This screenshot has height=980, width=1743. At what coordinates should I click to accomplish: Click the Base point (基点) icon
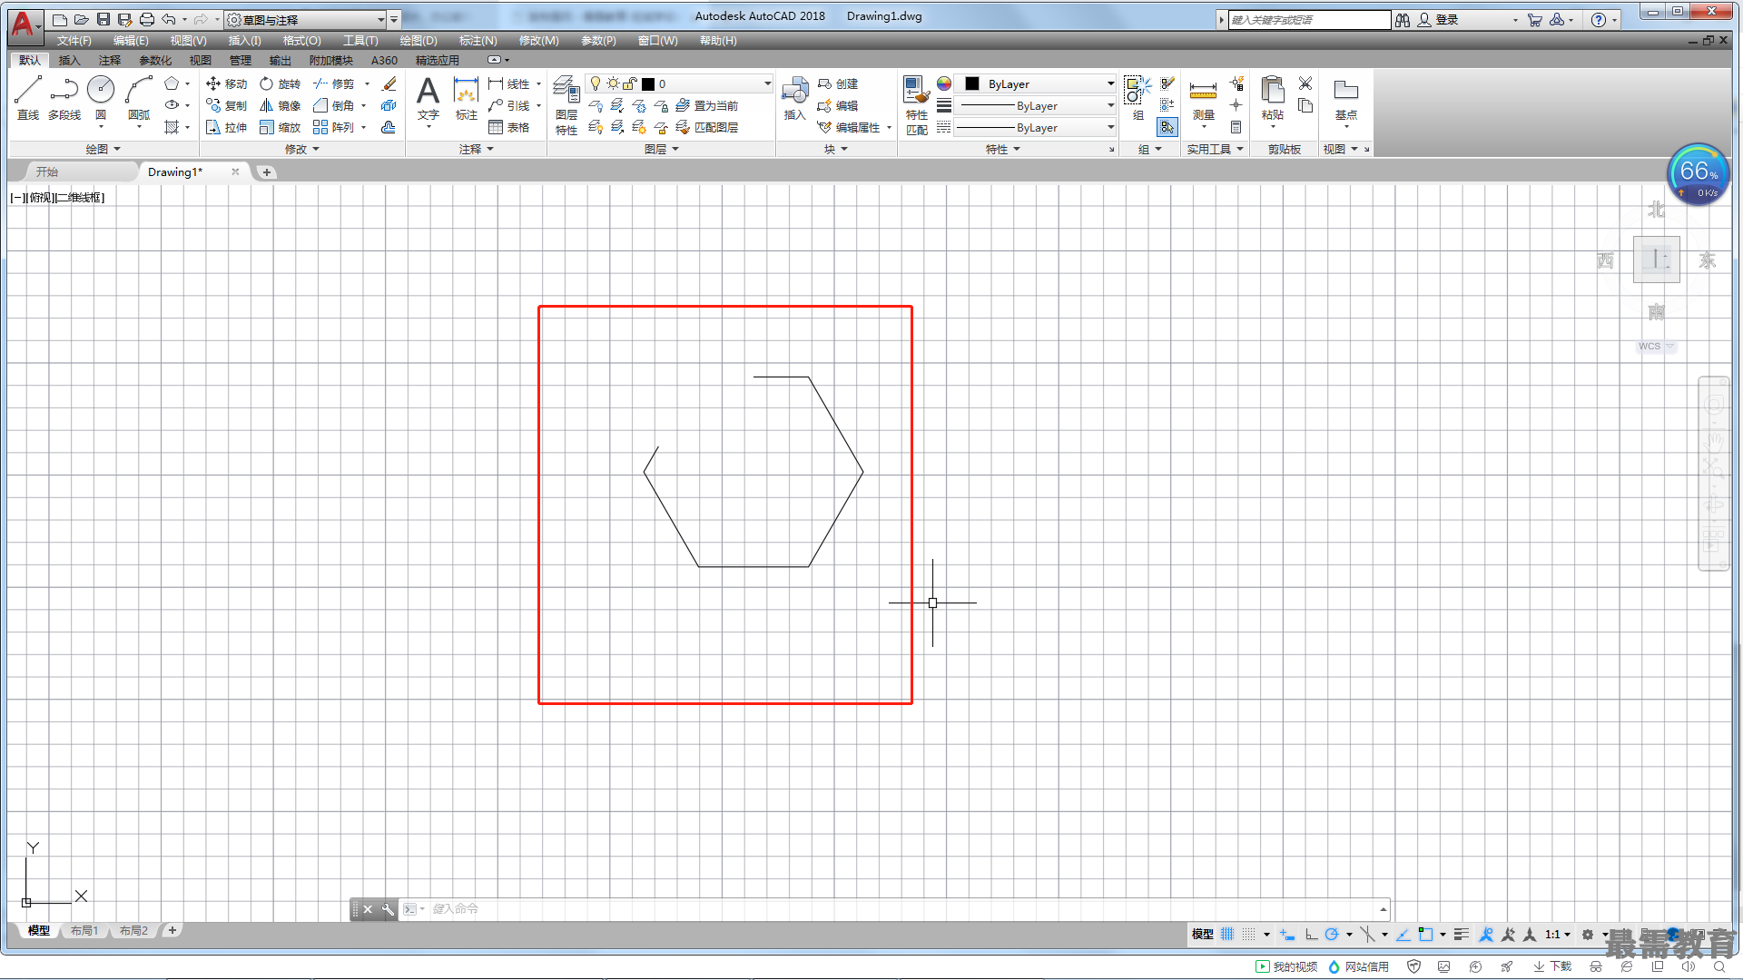click(1345, 98)
